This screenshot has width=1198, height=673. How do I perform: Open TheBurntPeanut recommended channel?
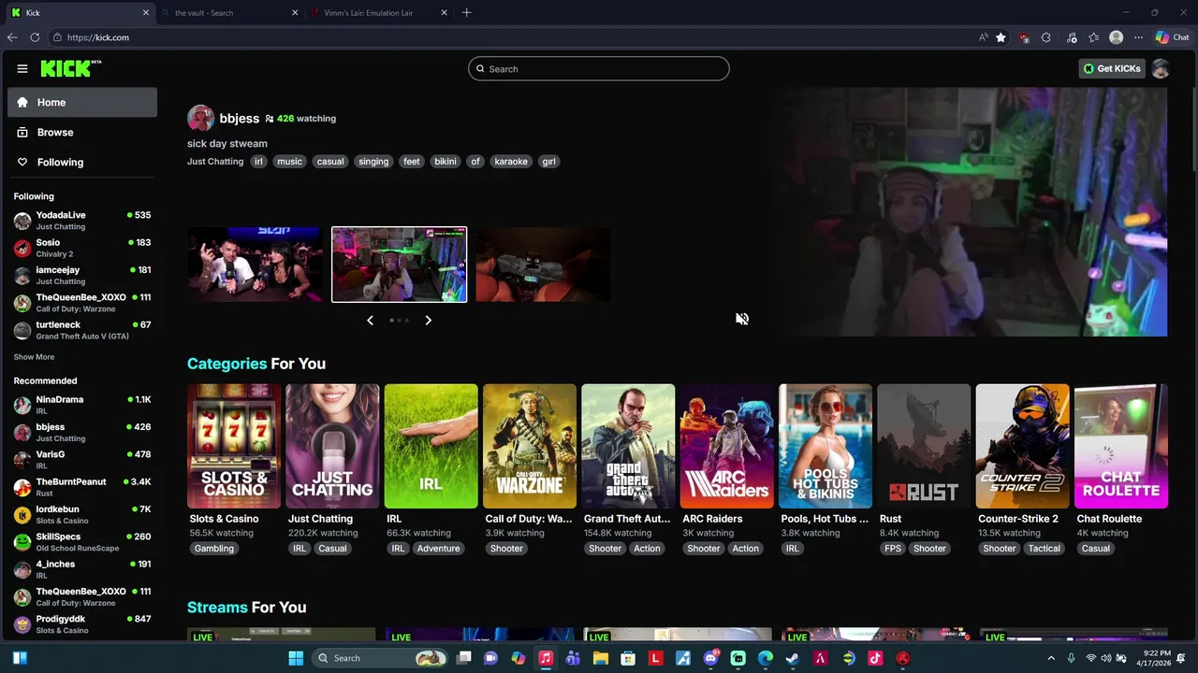82,487
